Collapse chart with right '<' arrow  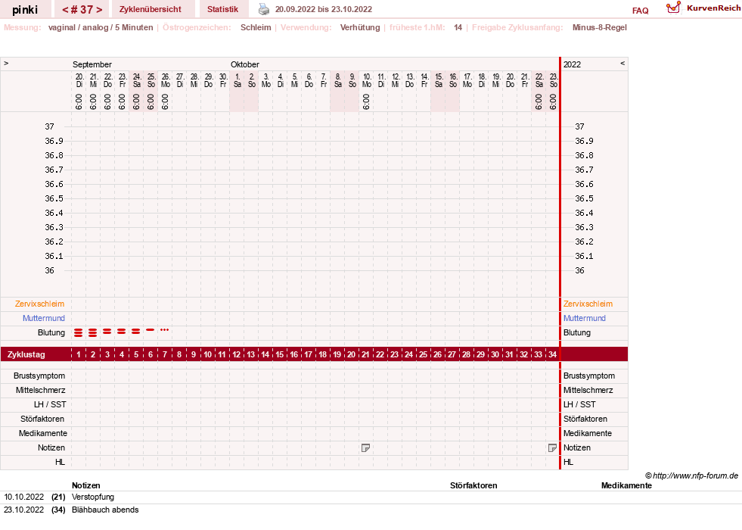622,63
